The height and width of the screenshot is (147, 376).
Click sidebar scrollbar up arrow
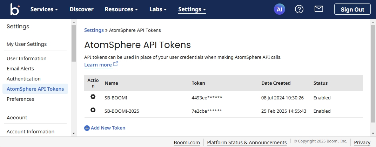(74, 22)
